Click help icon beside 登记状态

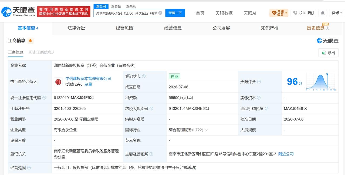(144, 76)
